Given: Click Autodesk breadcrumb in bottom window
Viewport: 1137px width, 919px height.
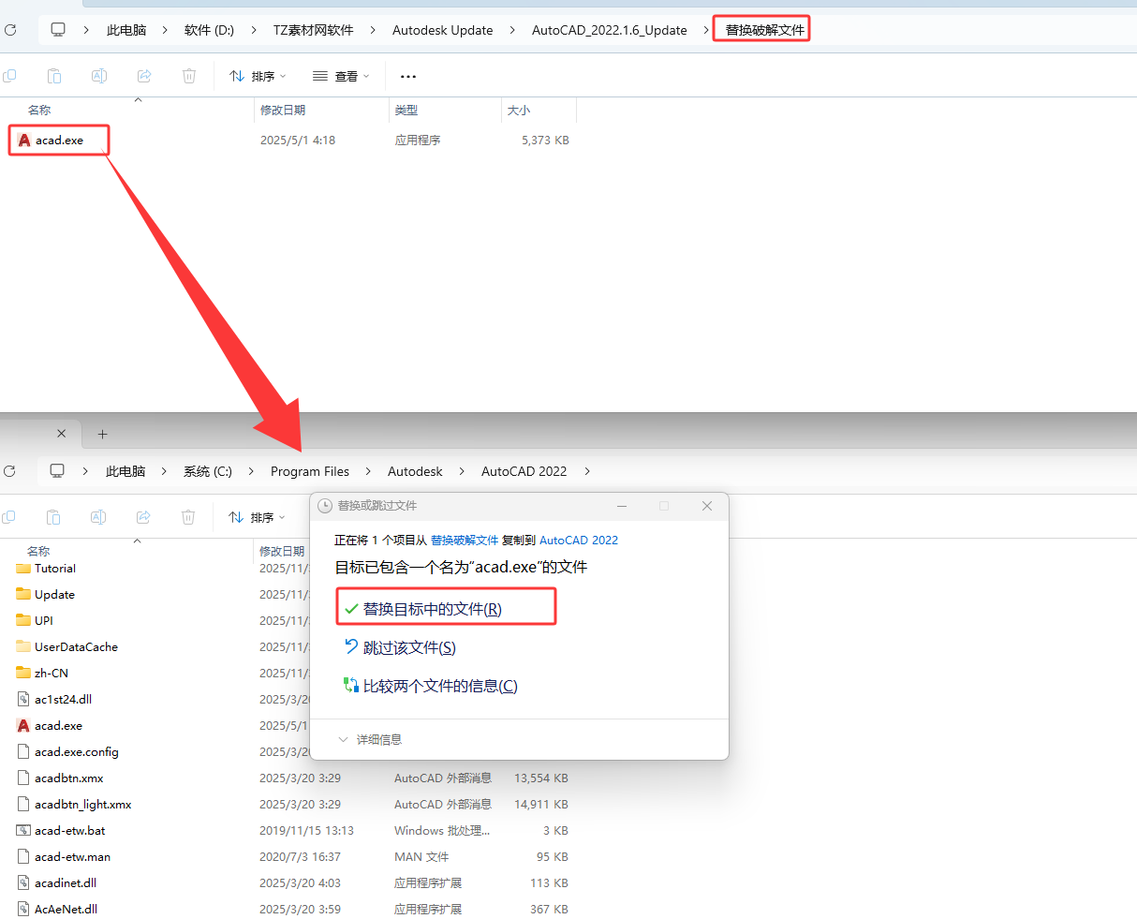Looking at the screenshot, I should [x=415, y=471].
